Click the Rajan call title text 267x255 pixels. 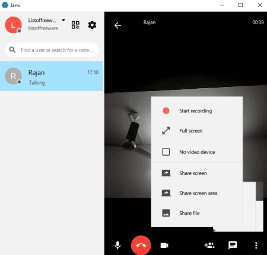point(150,22)
